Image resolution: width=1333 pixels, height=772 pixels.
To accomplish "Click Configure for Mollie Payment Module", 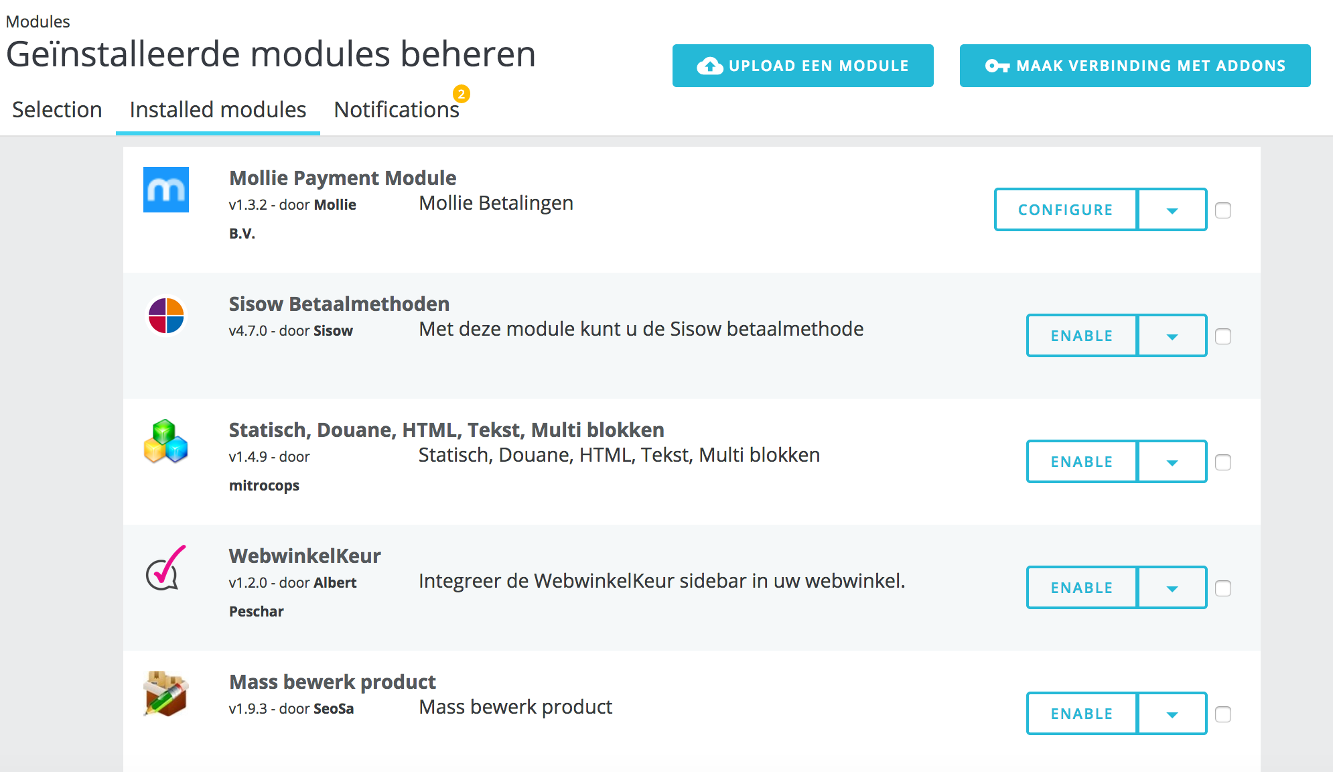I will [x=1065, y=210].
